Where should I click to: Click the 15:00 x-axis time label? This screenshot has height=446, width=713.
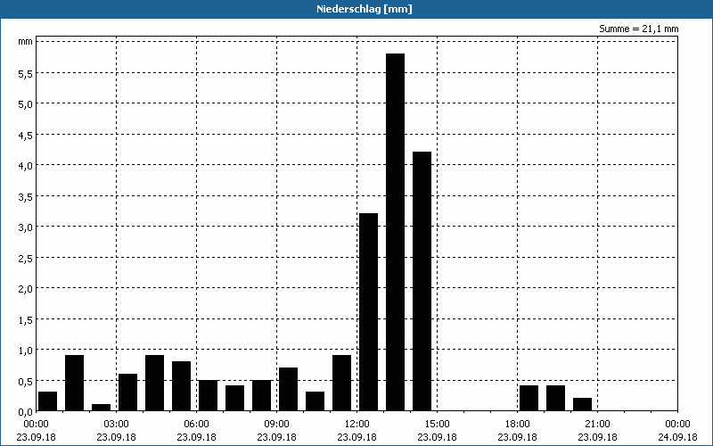pyautogui.click(x=437, y=425)
